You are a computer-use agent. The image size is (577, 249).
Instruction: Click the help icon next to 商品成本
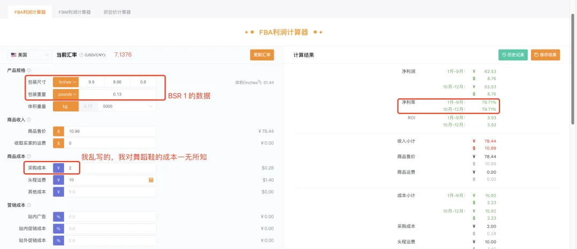click(x=29, y=156)
